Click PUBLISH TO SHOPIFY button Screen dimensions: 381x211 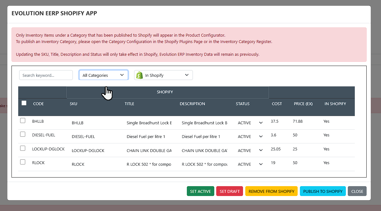pyautogui.click(x=323, y=191)
